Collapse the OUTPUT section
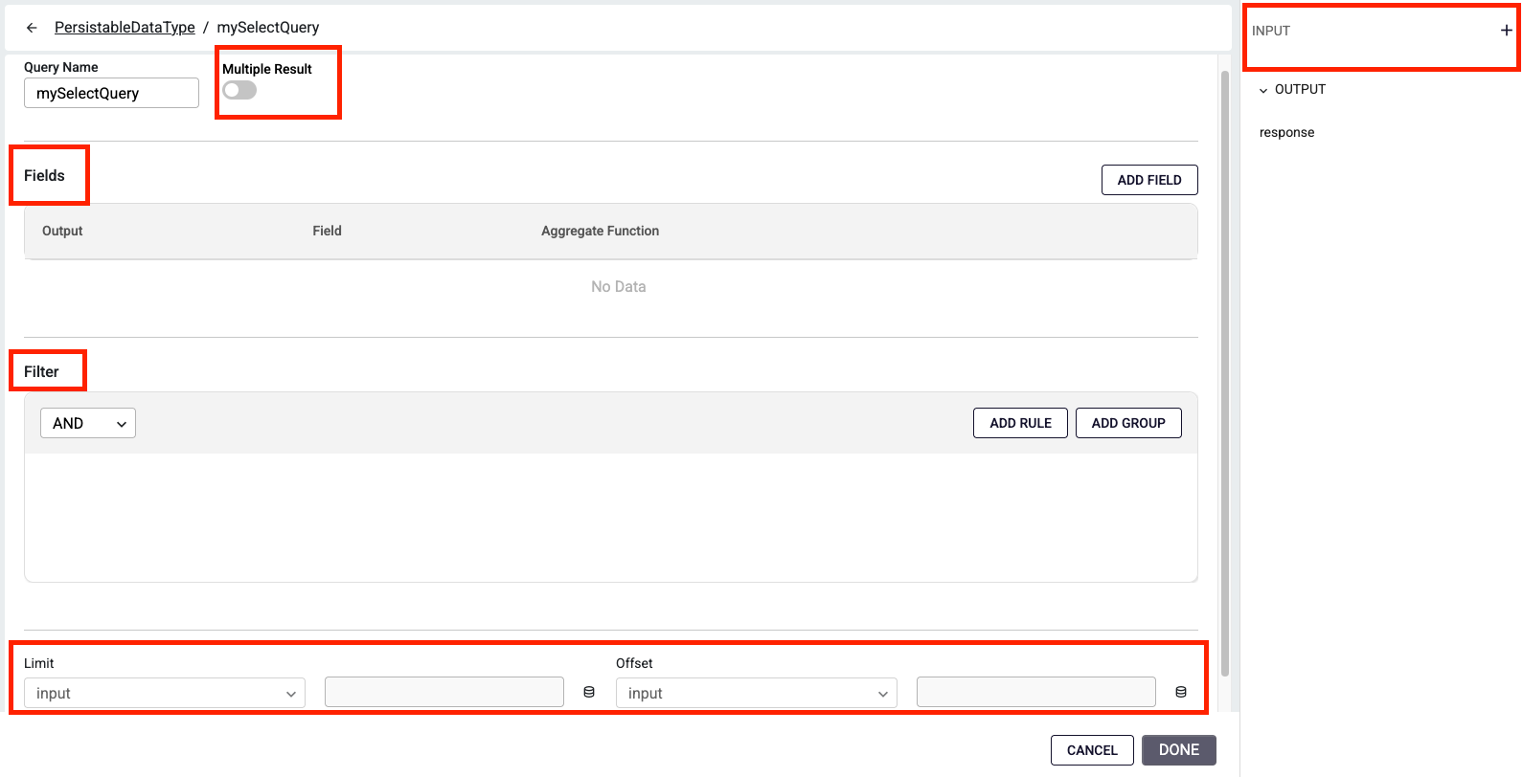Viewport: 1523px width, 777px height. [1263, 90]
